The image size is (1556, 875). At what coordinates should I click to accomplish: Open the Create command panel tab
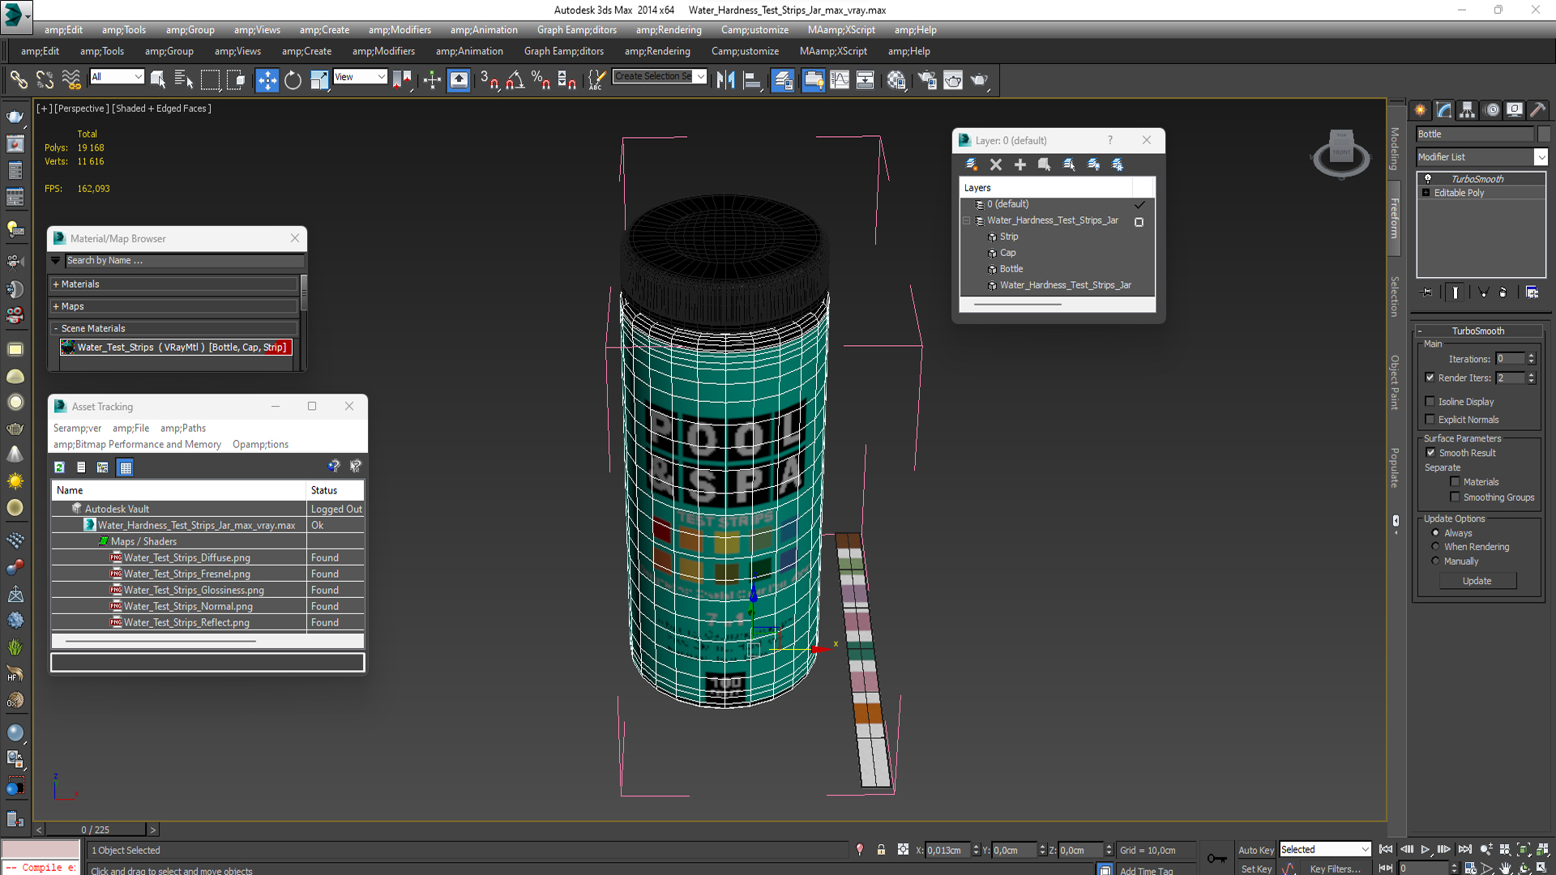pos(1421,110)
